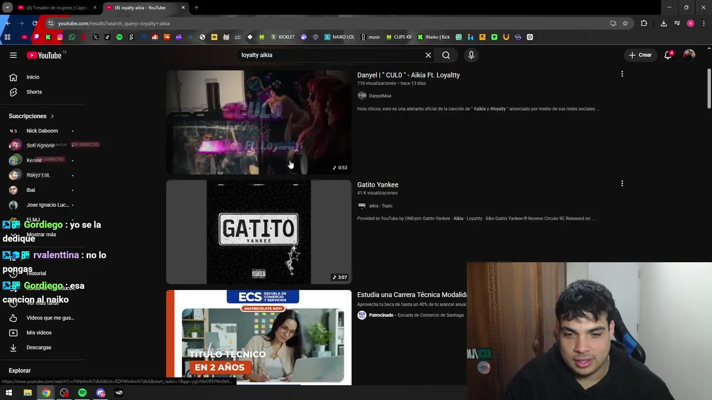Click the YouTube logo
The image size is (712, 400).
(44, 55)
